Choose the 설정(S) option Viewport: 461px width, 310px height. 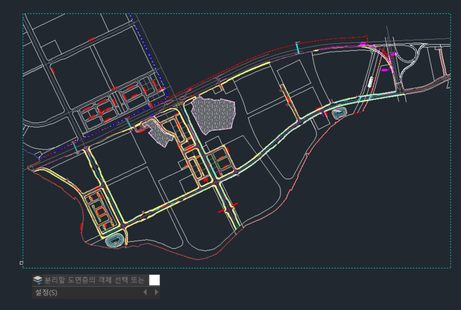tap(46, 292)
